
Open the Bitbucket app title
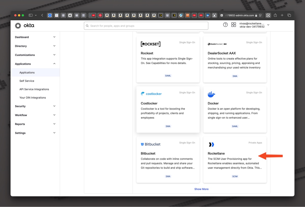click(148, 153)
